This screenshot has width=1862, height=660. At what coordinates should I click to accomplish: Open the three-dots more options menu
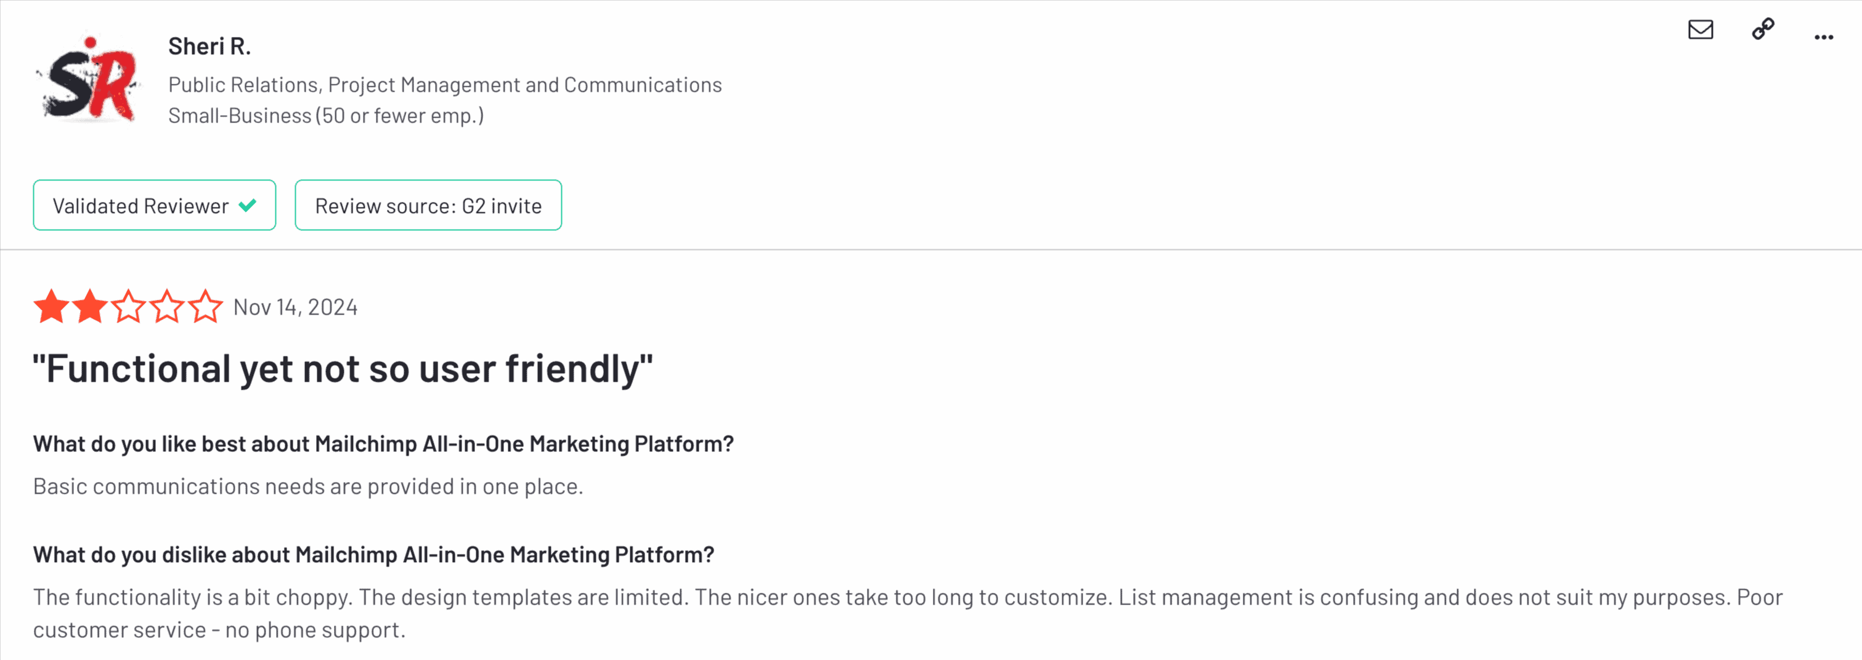coord(1824,37)
